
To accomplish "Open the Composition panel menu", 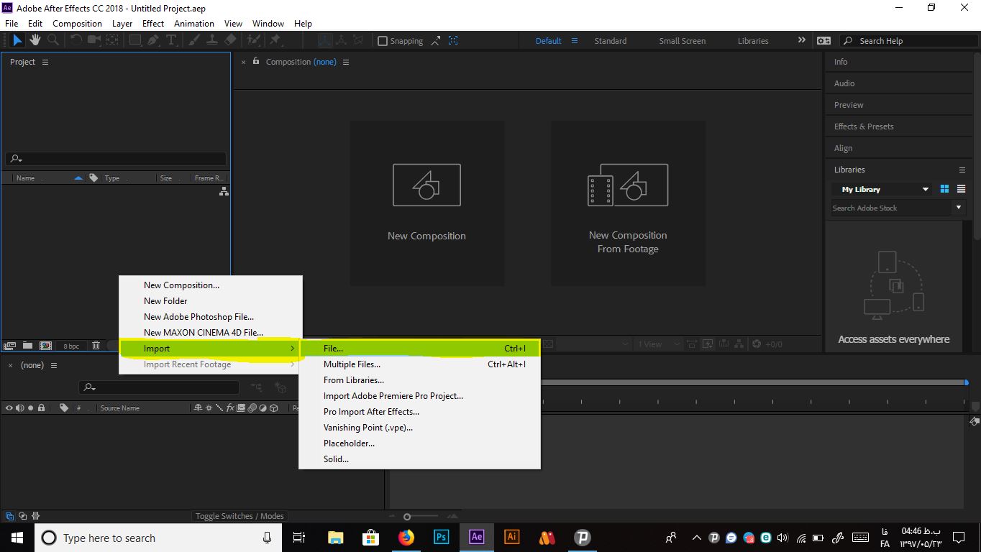I will tap(346, 62).
